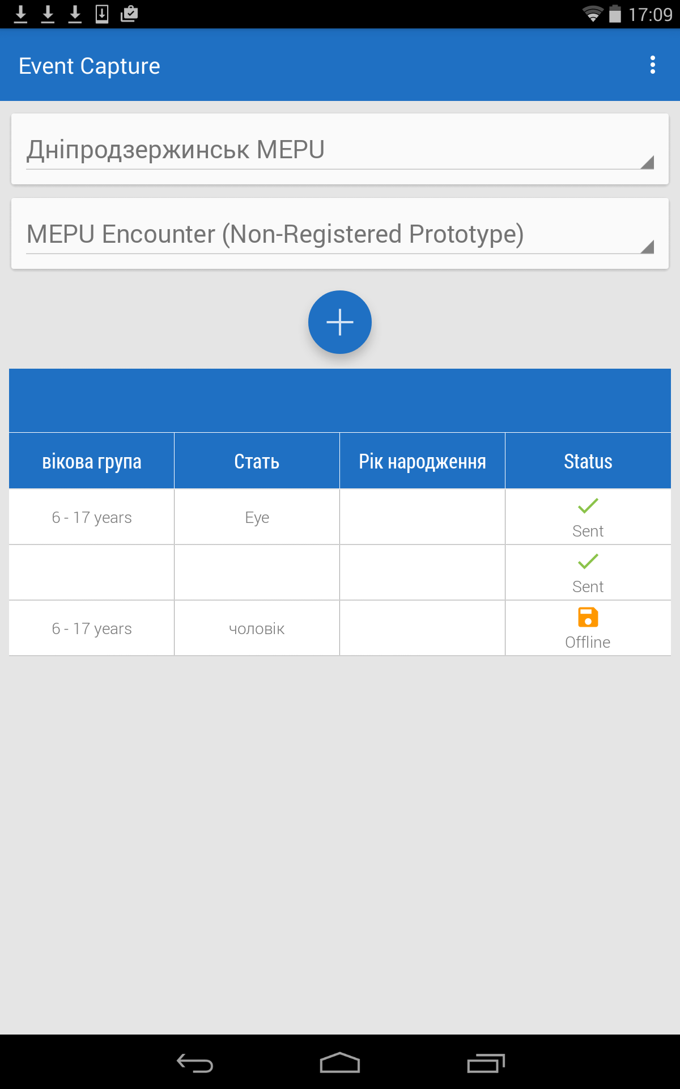Tap the clock showing 17:09
This screenshot has height=1089, width=680.
(650, 14)
